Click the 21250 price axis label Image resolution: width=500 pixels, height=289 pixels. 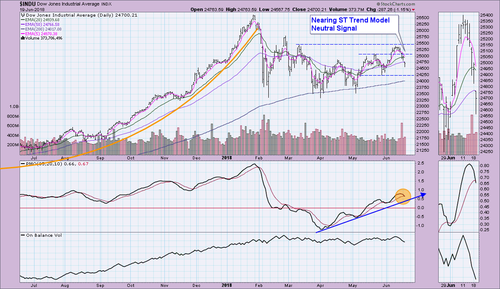(422, 150)
